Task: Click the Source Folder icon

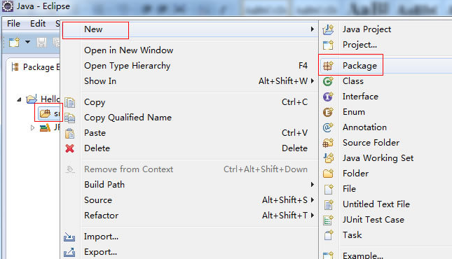Action: click(x=328, y=143)
